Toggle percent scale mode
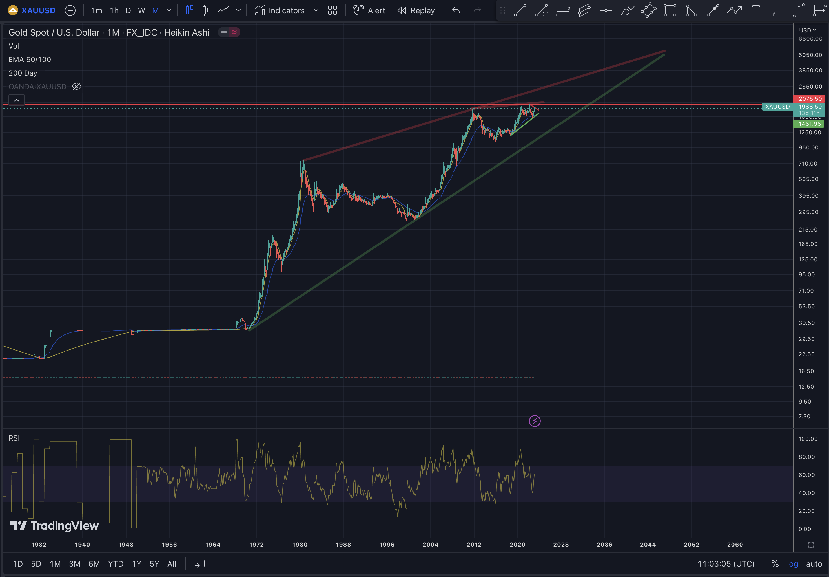The image size is (829, 577). click(x=775, y=564)
